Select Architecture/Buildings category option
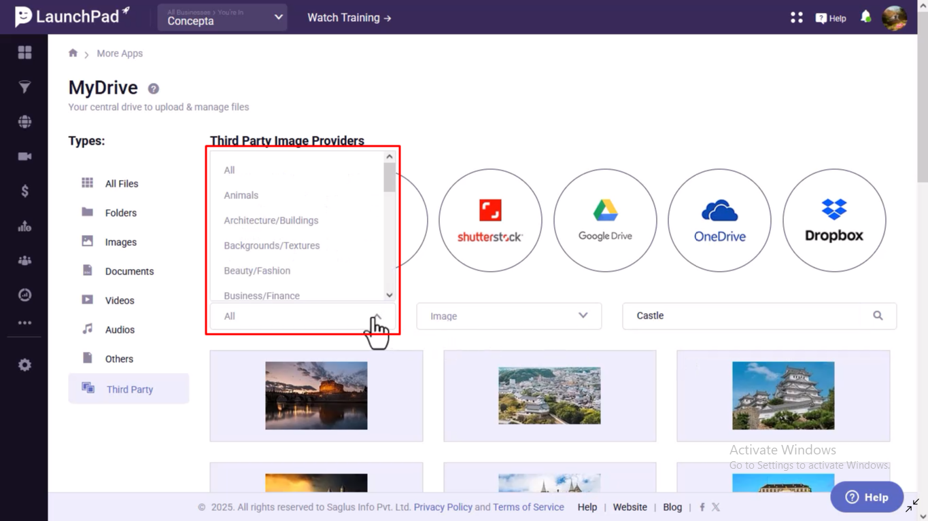928x521 pixels. pyautogui.click(x=271, y=221)
